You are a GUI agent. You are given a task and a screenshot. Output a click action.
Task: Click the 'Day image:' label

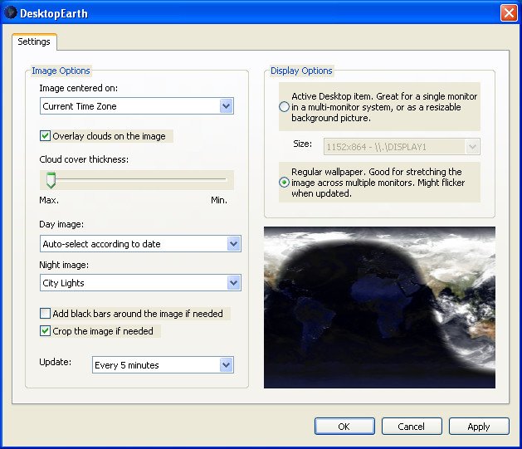pos(61,224)
